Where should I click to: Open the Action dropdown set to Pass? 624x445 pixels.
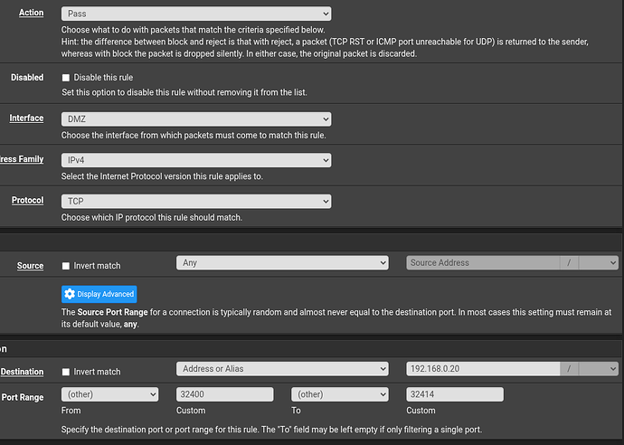tap(196, 14)
